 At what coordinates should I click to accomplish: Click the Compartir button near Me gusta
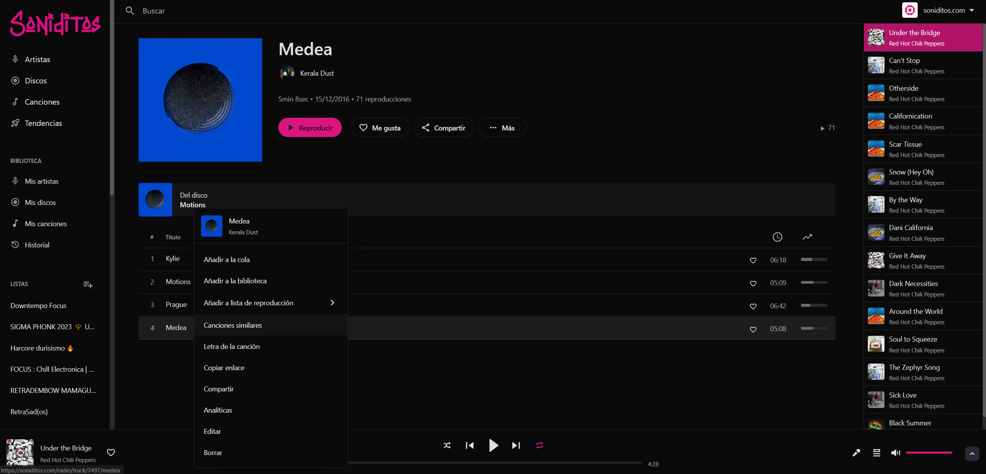(444, 128)
